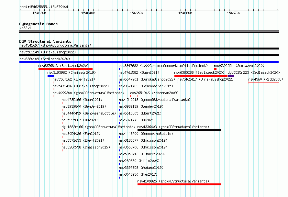288x197 pixels.
Task: Click the nsv4342697 gnomADStructuralVariants label
Action: click(55, 45)
